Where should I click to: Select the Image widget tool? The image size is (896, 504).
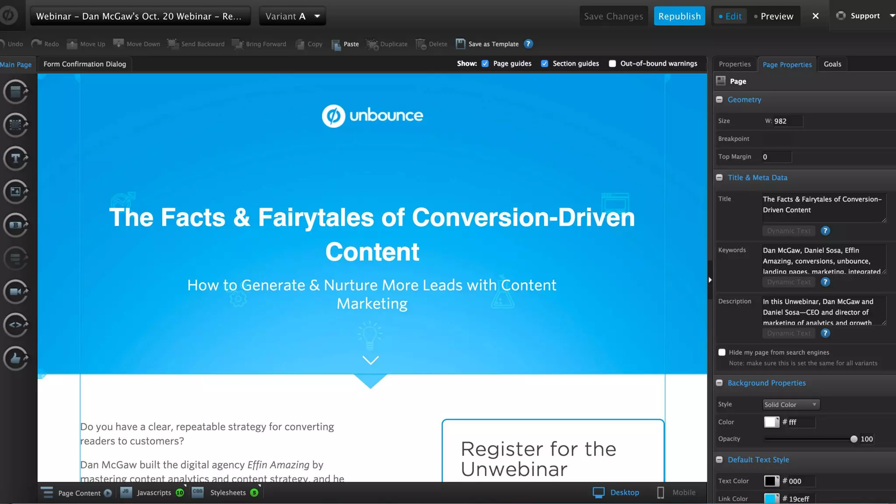16,192
